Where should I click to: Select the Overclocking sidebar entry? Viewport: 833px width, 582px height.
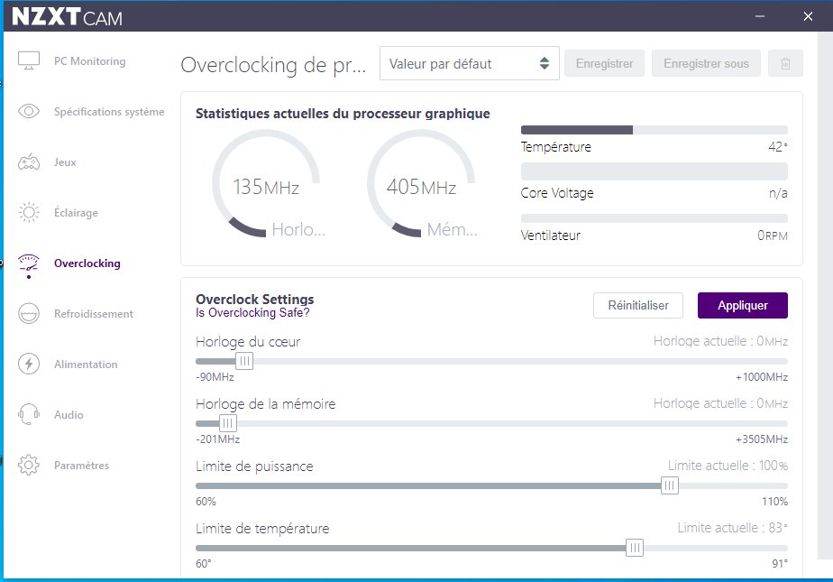pyautogui.click(x=87, y=263)
